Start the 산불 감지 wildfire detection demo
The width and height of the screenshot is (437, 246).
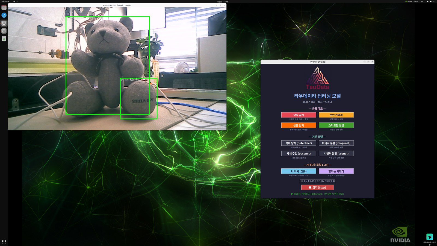coord(299,125)
